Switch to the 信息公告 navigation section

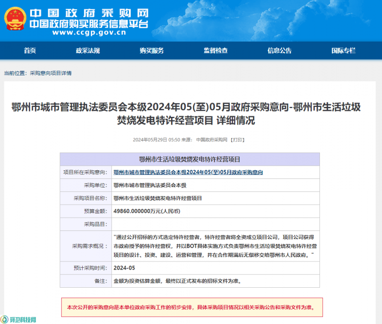[279, 51]
